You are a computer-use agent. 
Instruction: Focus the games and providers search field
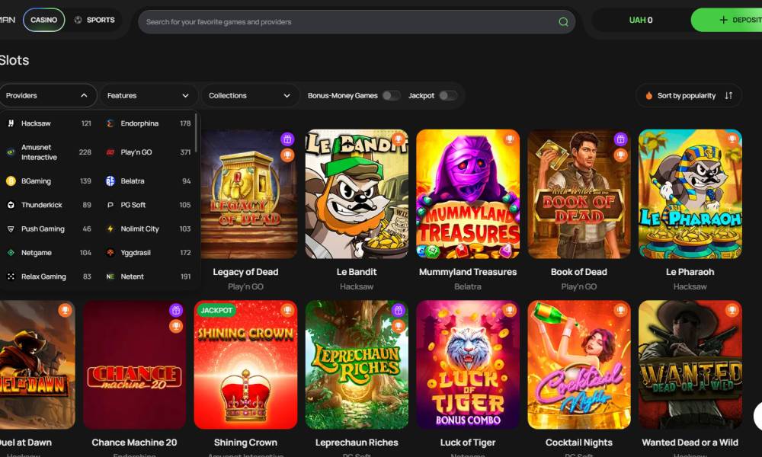point(347,22)
